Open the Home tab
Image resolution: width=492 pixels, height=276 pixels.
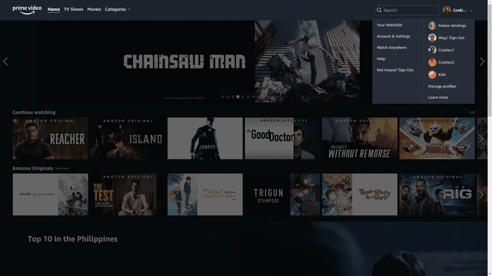[54, 9]
